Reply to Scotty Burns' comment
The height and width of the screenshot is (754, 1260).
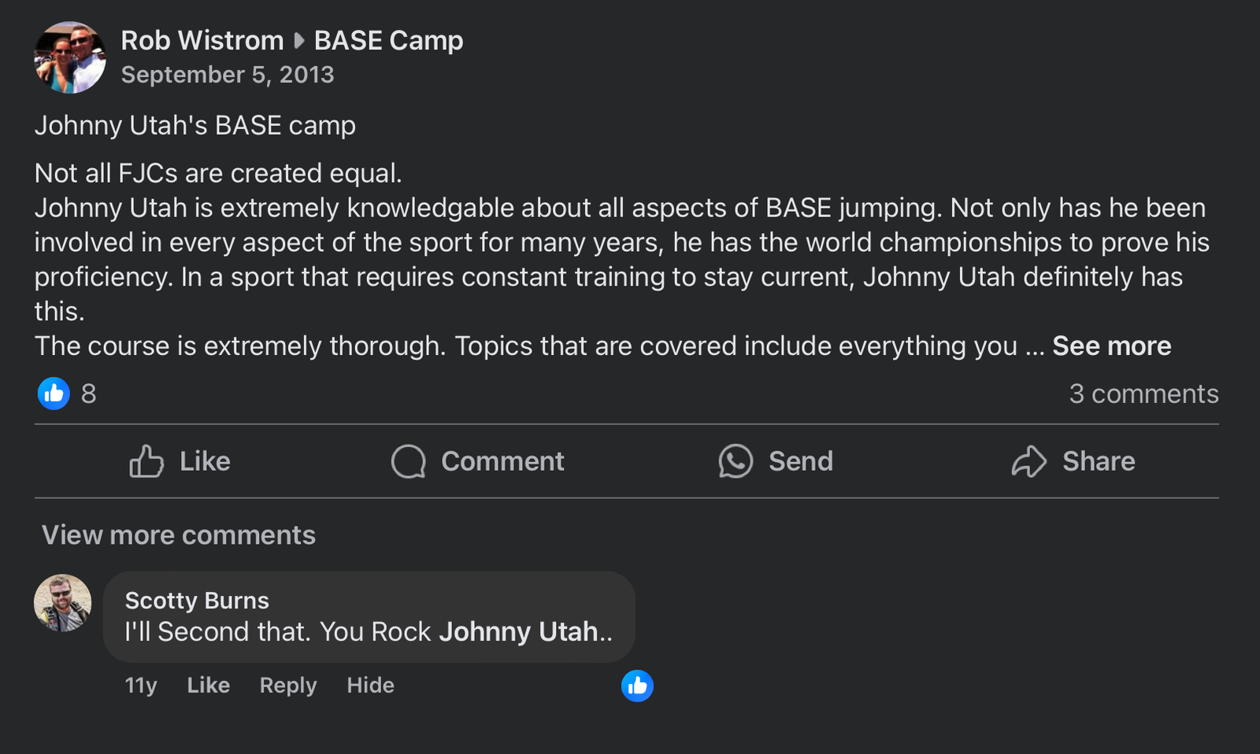[288, 686]
